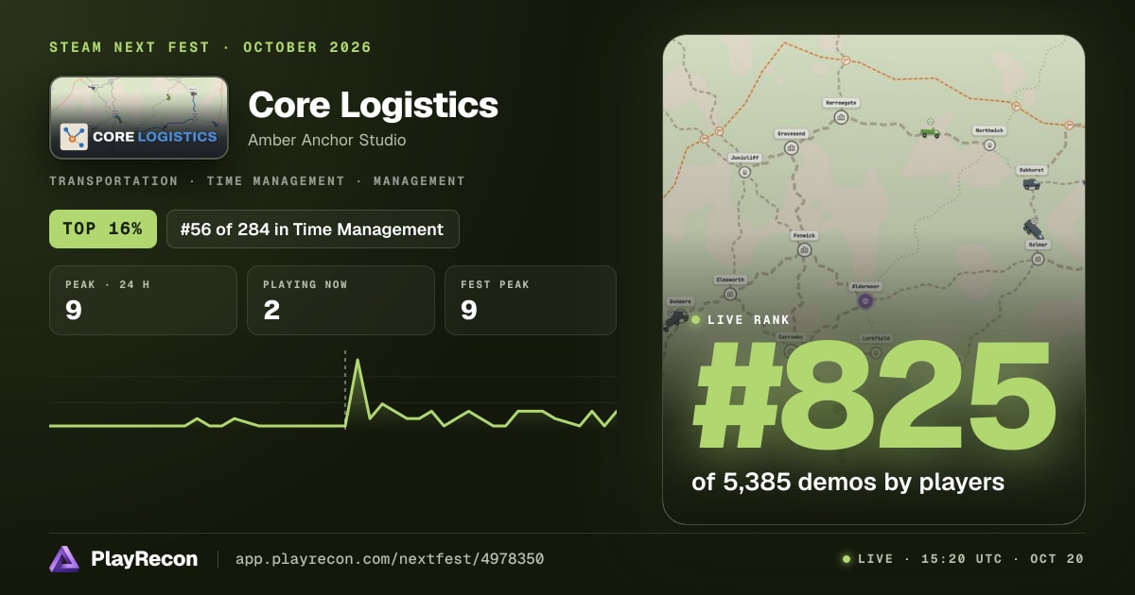Click the Core Logistics network logo icon
Screen dimensions: 1135x595
coord(74,137)
